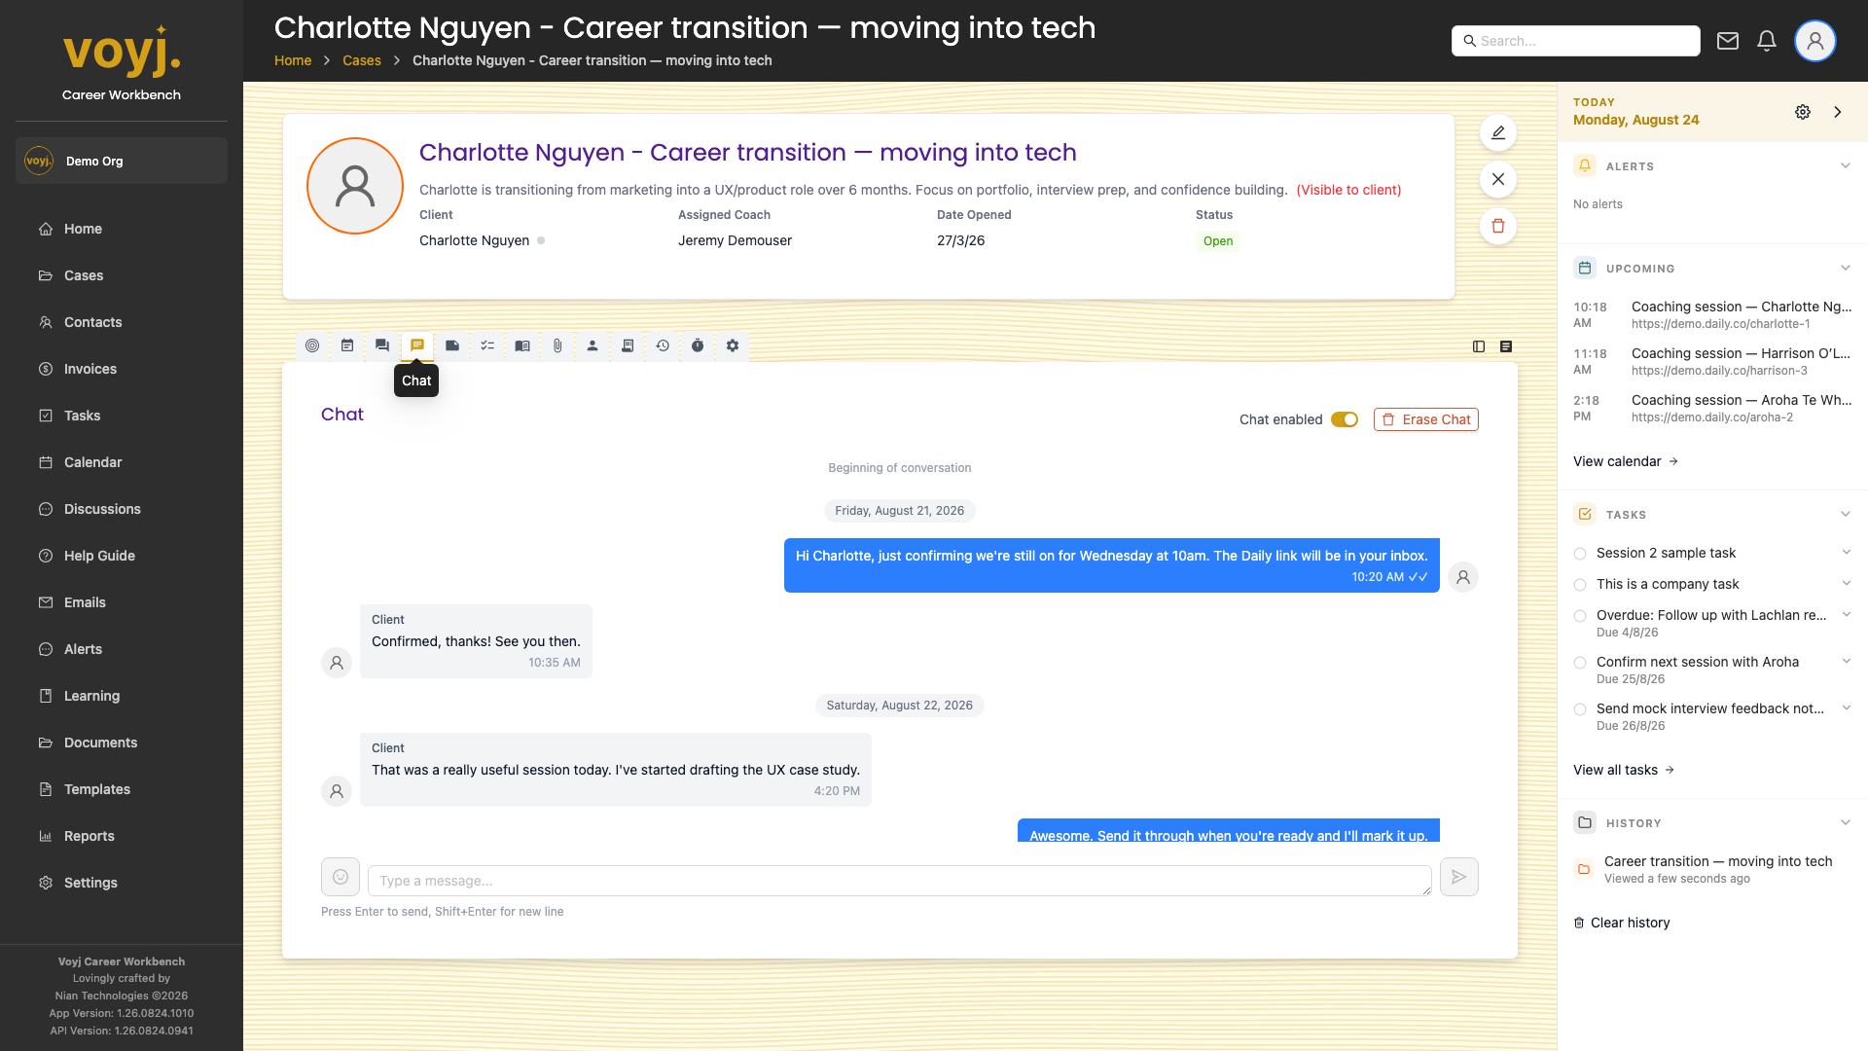This screenshot has height=1051, width=1868.
Task: Click the View calendar link
Action: 1626,461
